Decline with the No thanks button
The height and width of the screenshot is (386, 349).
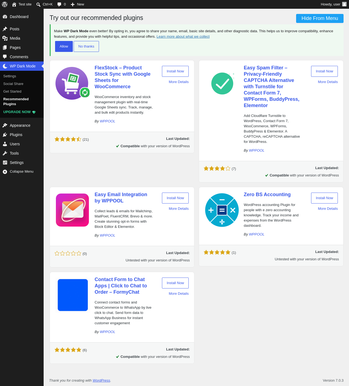pos(86,46)
